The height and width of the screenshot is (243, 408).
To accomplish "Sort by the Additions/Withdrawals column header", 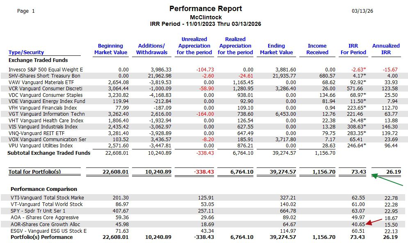I will tap(152, 49).
